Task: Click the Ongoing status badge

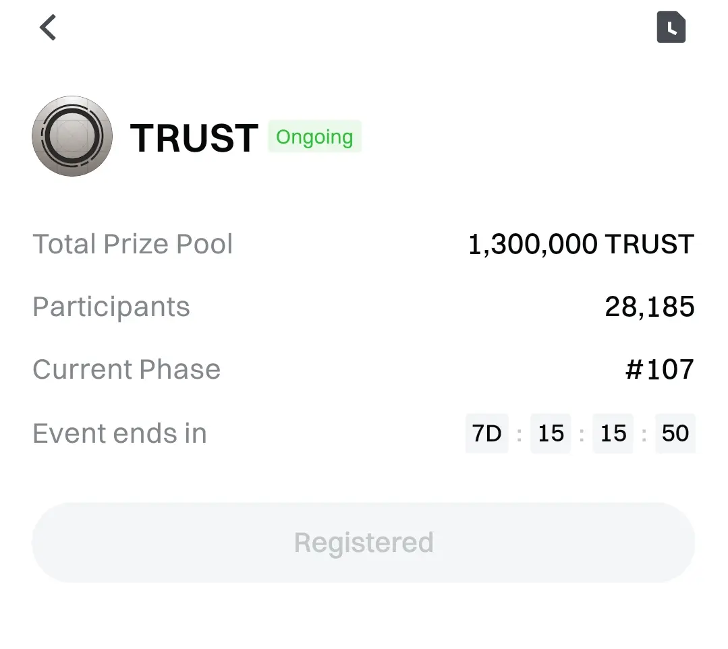Action: click(314, 137)
